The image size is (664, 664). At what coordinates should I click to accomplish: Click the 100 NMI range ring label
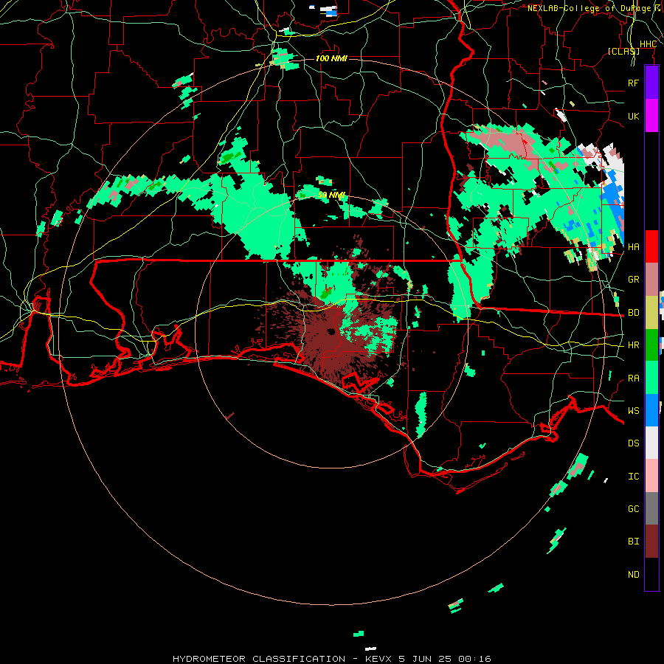coord(331,58)
